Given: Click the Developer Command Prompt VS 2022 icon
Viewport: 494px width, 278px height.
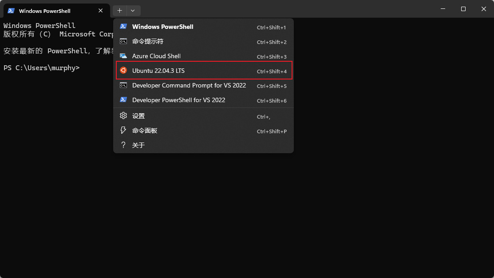Looking at the screenshot, I should tap(123, 85).
